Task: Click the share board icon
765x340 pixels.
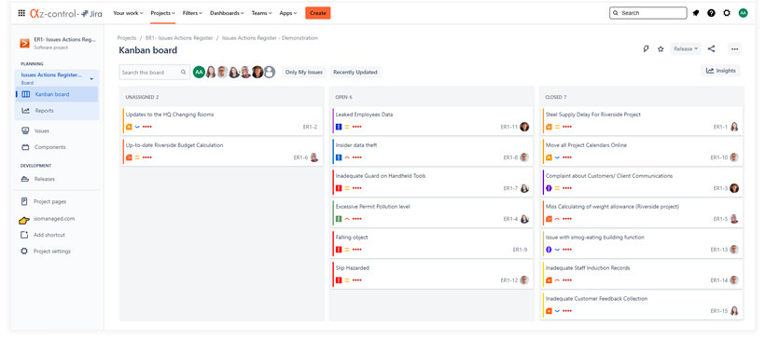Action: [711, 48]
